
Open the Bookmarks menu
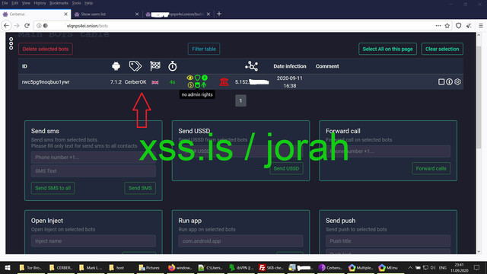tap(59, 3)
